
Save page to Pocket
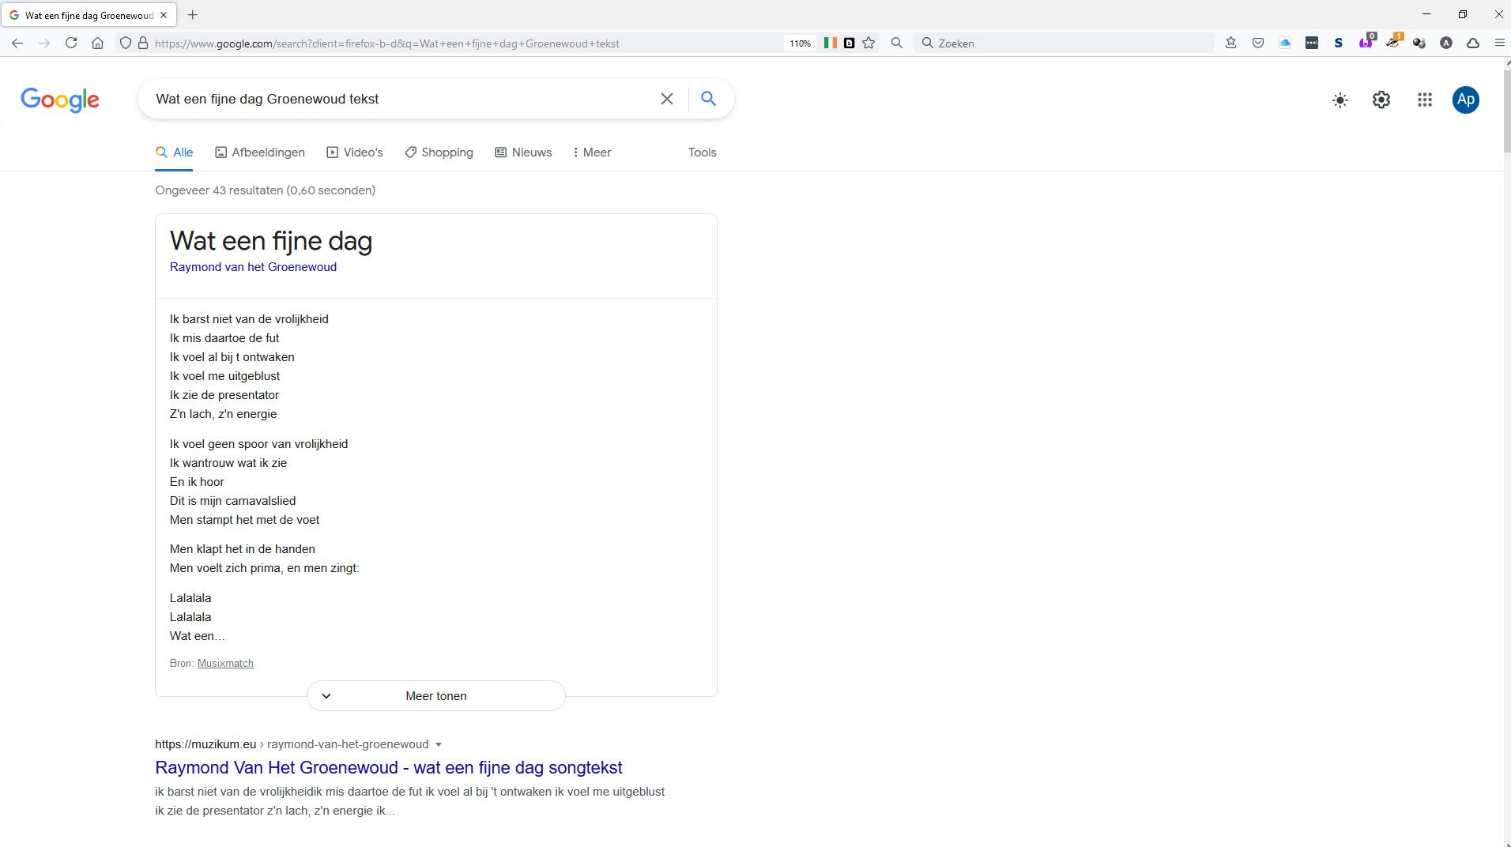[x=1258, y=43]
